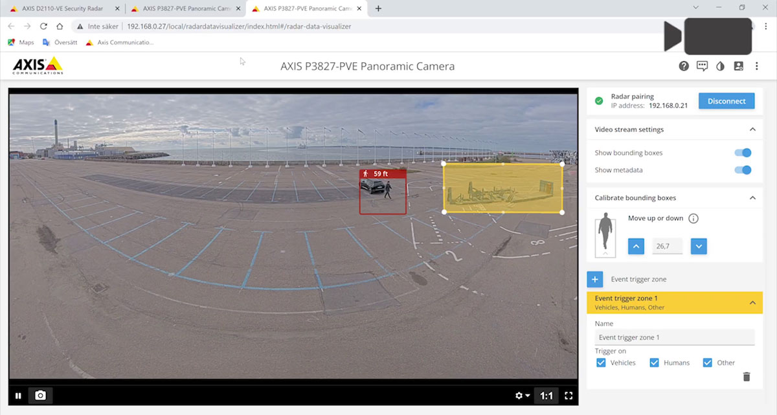Disable the Show metadata switch
The image size is (777, 415).
[x=743, y=170]
